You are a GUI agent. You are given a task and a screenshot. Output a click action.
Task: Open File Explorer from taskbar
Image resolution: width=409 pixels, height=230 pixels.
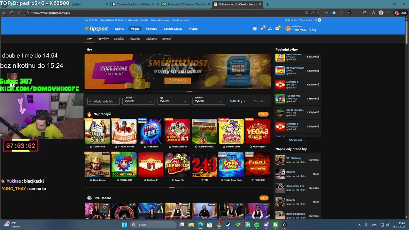(x=191, y=225)
